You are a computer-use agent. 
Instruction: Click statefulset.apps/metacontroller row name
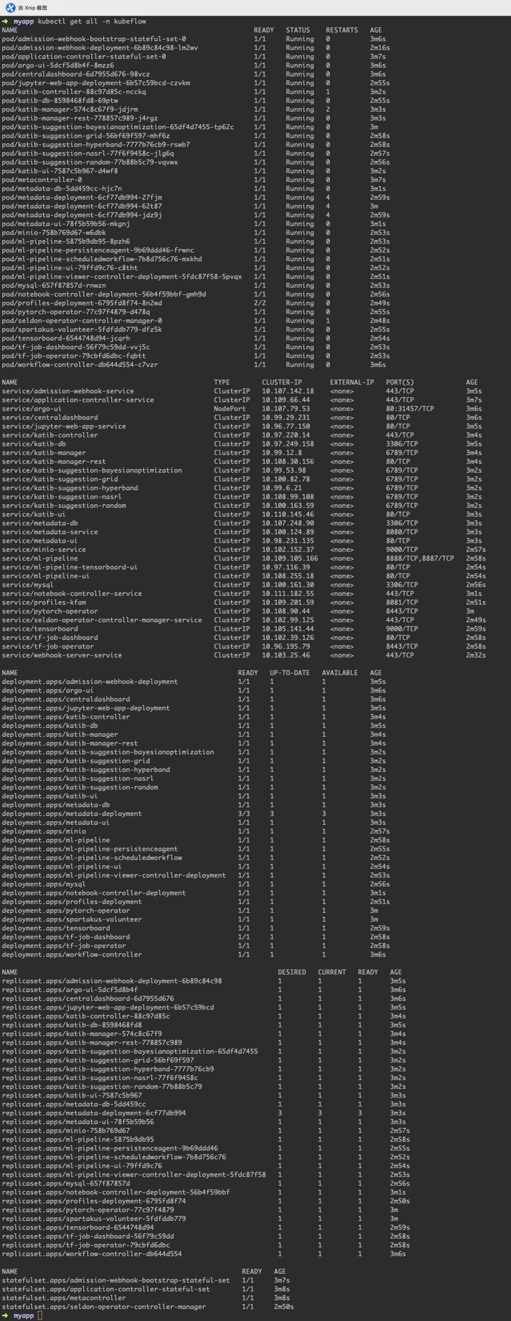click(x=64, y=1298)
